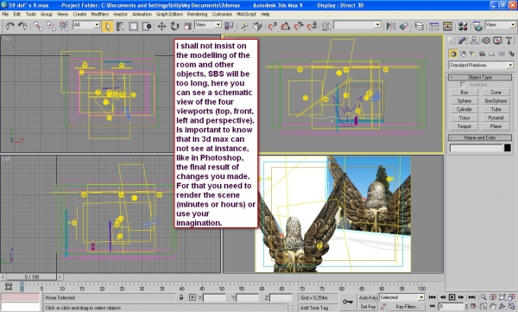Open Curve Editor icon
Screen dimensions: 518x312
click(x=433, y=26)
